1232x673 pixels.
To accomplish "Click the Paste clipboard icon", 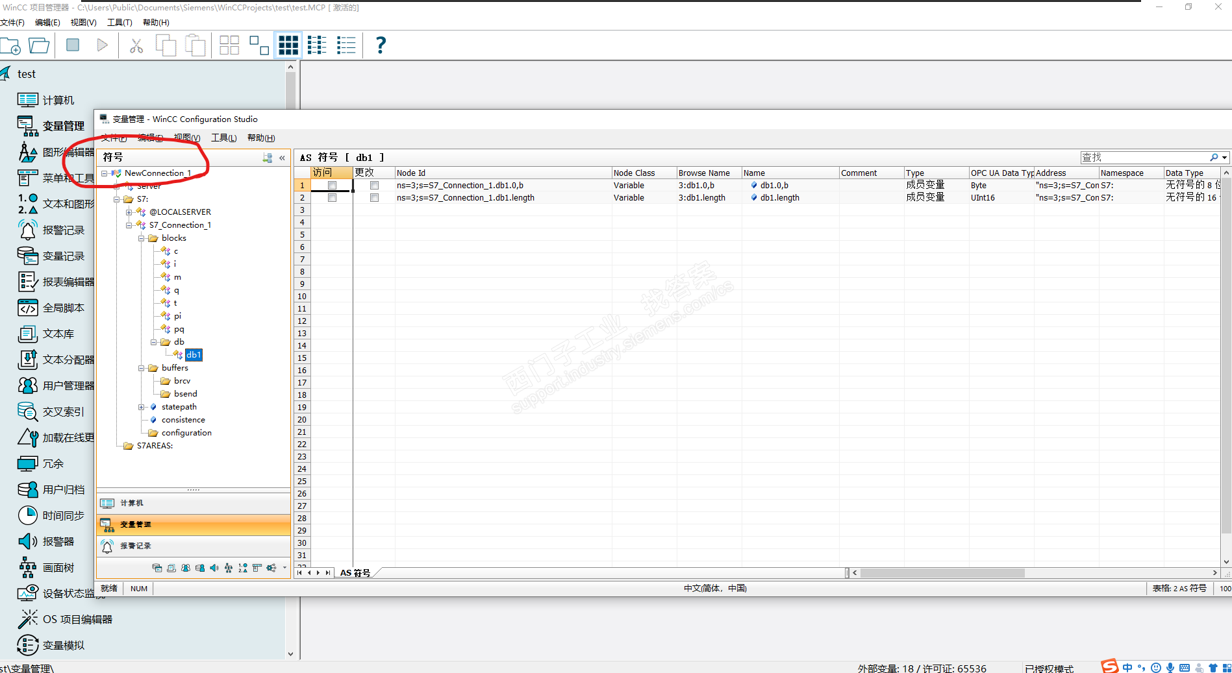I will point(195,45).
